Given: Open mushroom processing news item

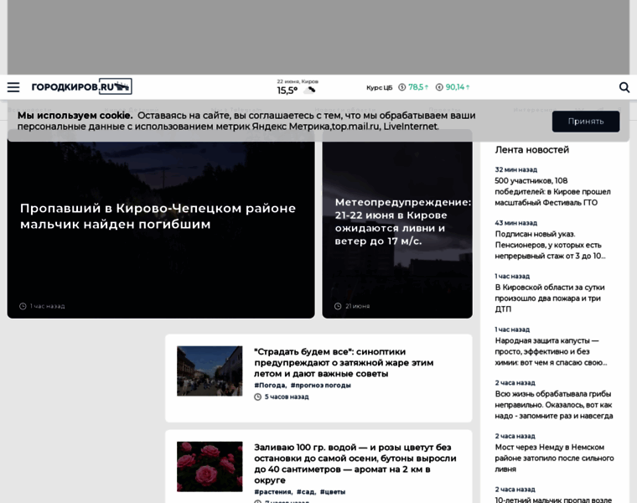Looking at the screenshot, I should pyautogui.click(x=554, y=405).
